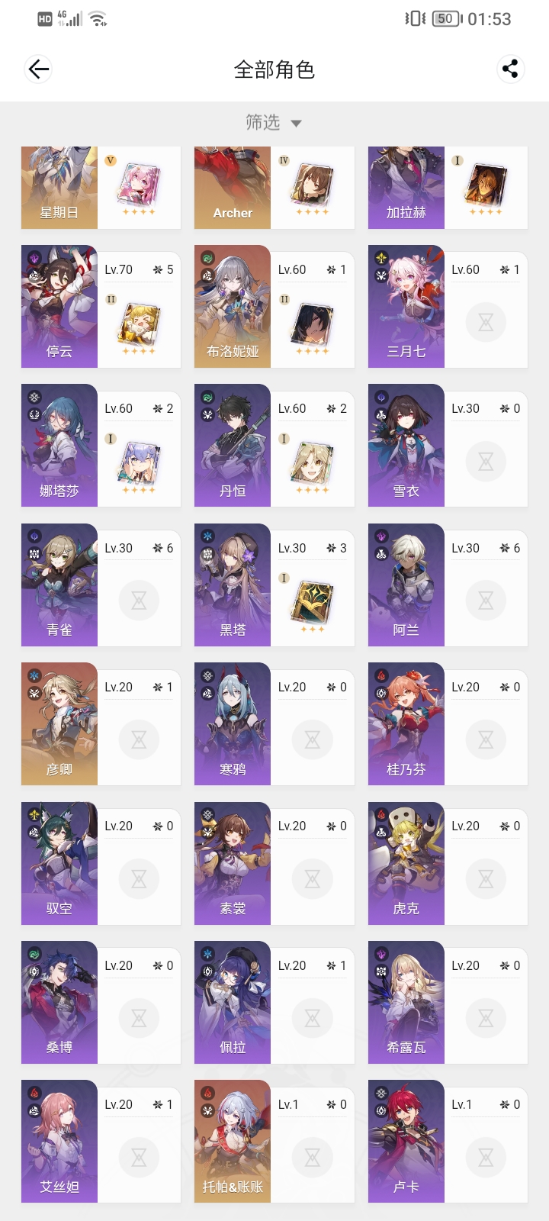The width and height of the screenshot is (549, 1221).
Task: Tap the empty light cone slot for 青雀
Action: (139, 601)
